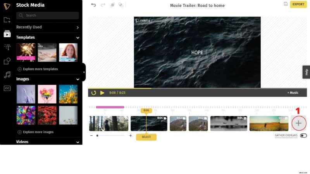The width and height of the screenshot is (310, 174).
Task: Open the Shapes tool in sidebar
Action: point(7,61)
